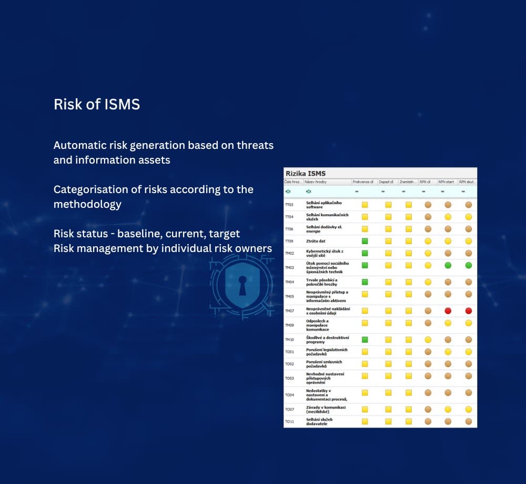526x484 pixels.
Task: Select threat 'Selhání služeb dodavatele'
Action: [319, 421]
